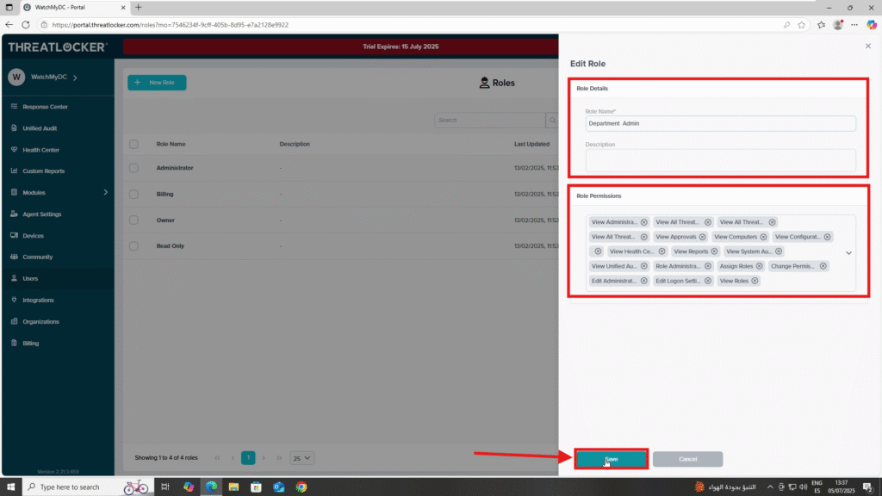The width and height of the screenshot is (882, 496).
Task: Expand the Role Permissions dropdown chevron
Action: [x=848, y=252]
